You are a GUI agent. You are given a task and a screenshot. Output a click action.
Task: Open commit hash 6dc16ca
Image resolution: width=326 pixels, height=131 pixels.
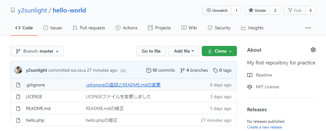tap(78, 70)
